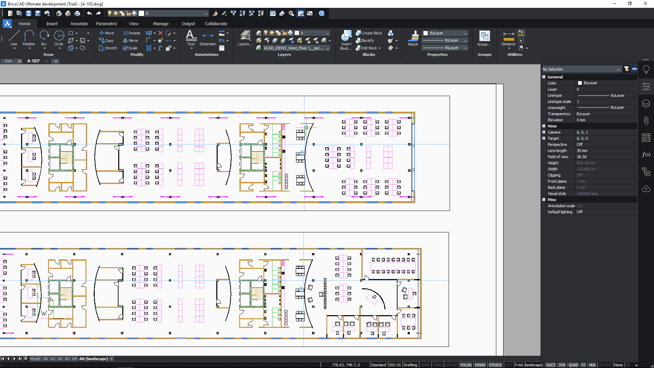Toggle DYN input in status bar

click(x=562, y=365)
